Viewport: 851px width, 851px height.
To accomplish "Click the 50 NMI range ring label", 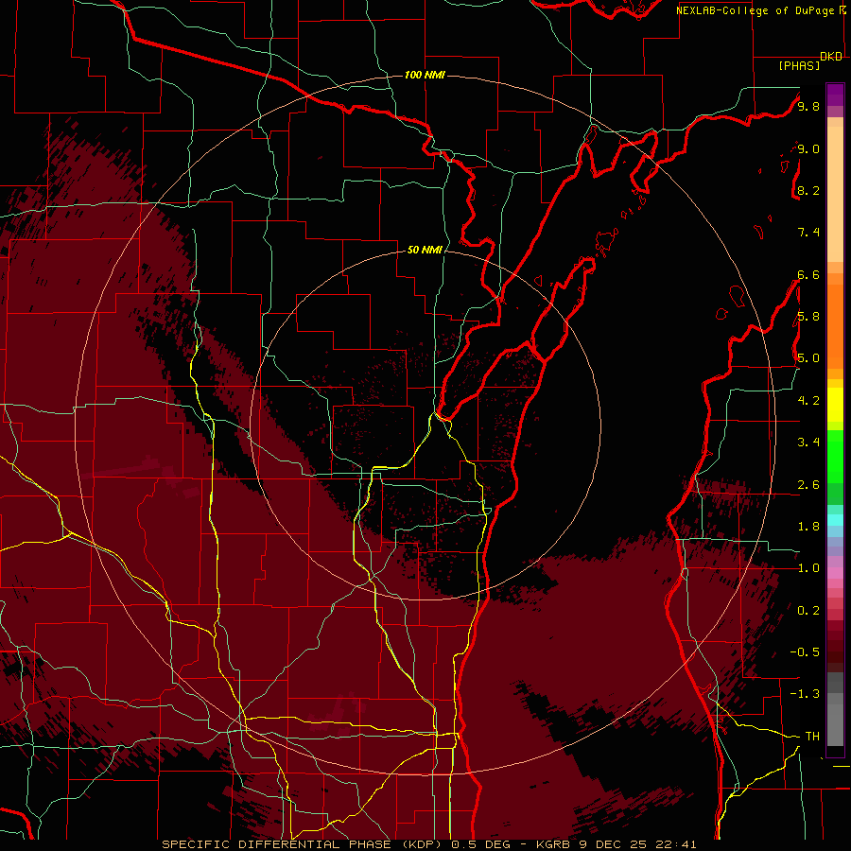I will pyautogui.click(x=425, y=250).
